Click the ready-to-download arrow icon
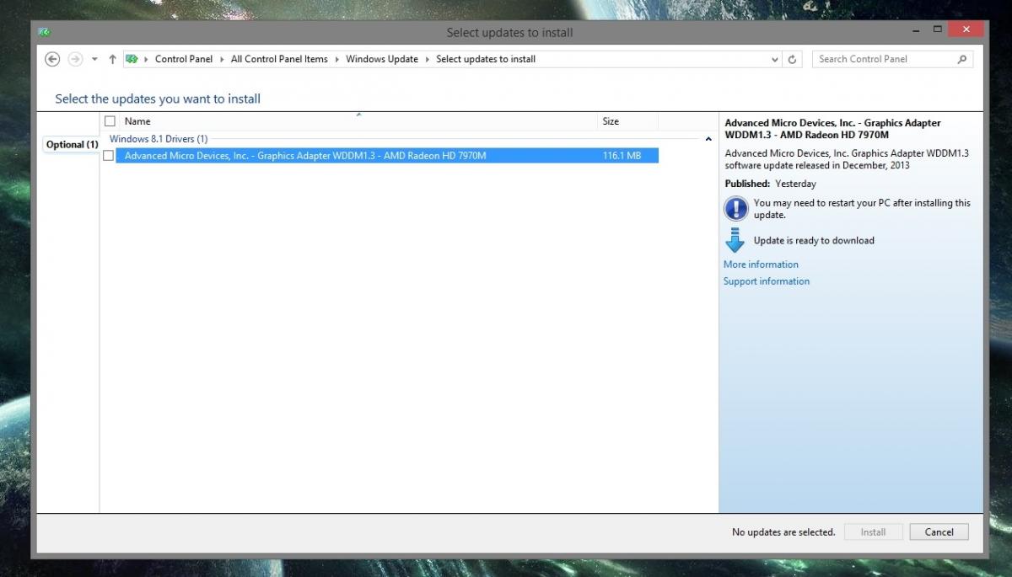 [x=735, y=240]
